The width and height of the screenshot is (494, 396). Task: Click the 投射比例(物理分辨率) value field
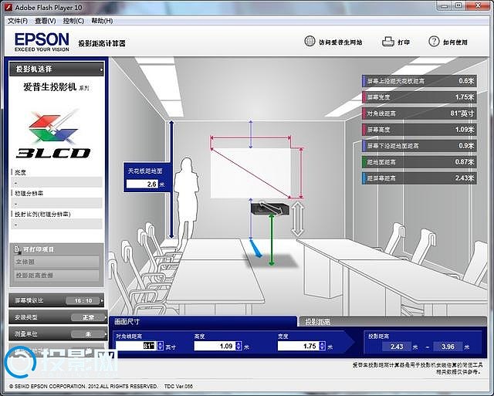coord(56,224)
